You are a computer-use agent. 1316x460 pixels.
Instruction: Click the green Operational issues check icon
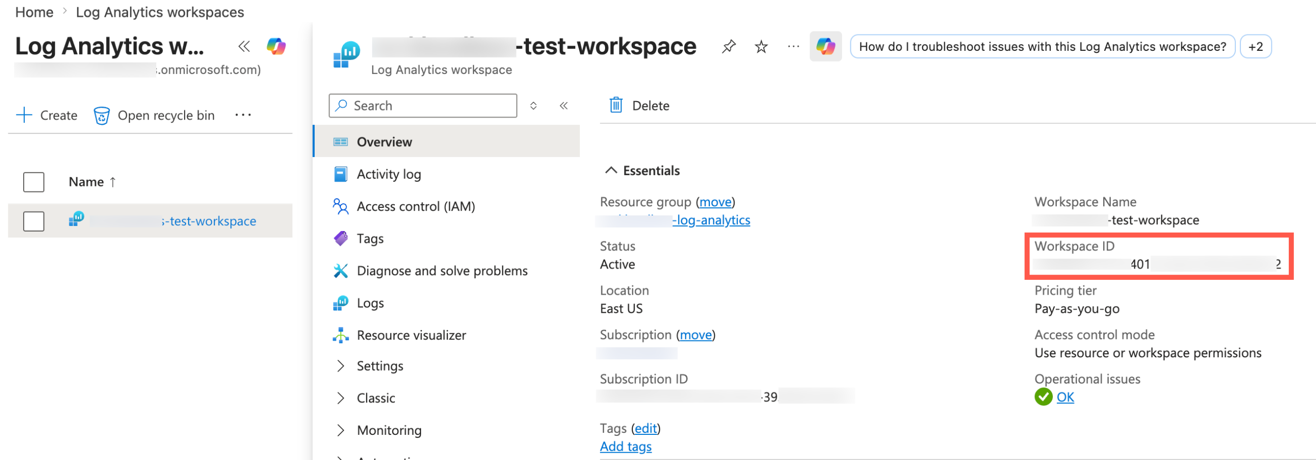pos(1043,397)
